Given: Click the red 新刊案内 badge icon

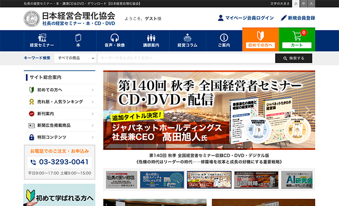Looking at the screenshot, I should pyautogui.click(x=31, y=113).
